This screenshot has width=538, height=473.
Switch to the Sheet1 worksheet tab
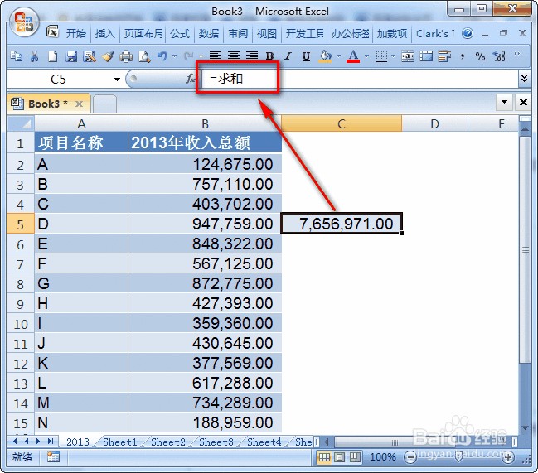tap(119, 442)
